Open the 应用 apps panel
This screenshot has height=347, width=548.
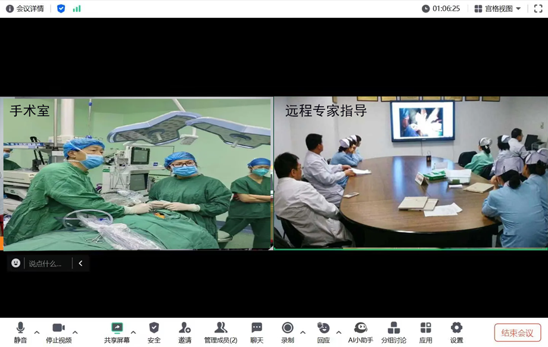[x=425, y=332]
